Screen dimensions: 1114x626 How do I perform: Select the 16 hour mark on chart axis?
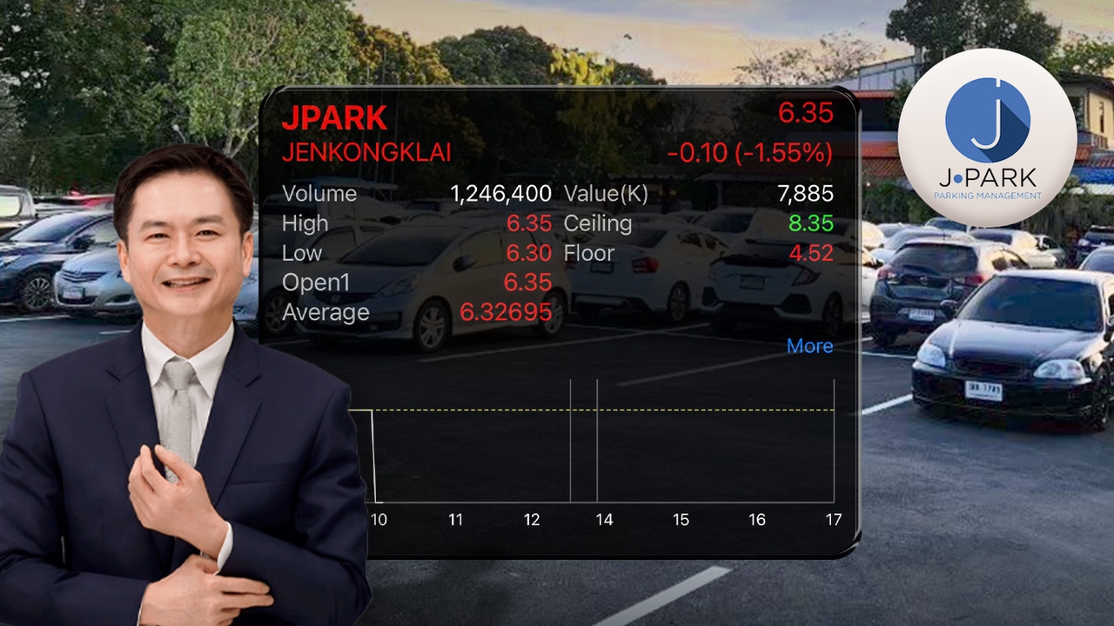pyautogui.click(x=757, y=520)
